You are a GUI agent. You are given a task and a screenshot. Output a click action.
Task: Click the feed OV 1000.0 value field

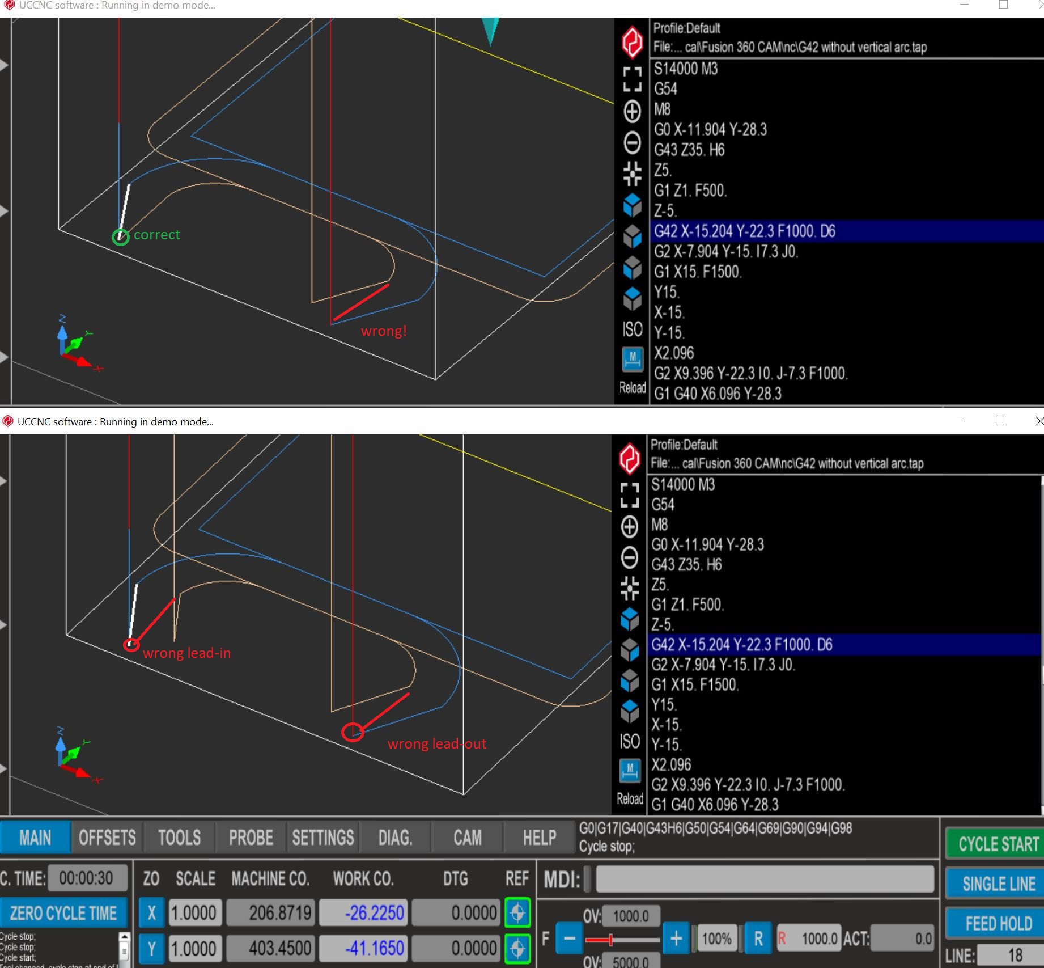pyautogui.click(x=631, y=916)
